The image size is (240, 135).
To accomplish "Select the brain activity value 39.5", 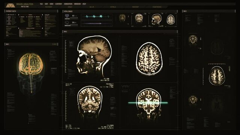I will click(74, 22).
